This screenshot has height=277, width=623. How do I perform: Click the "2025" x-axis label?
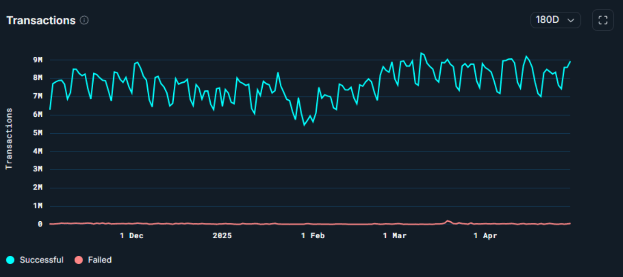coord(222,235)
